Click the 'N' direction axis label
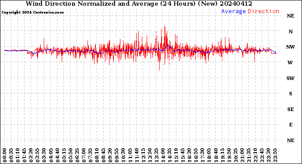Screen dimensions: 302x164 coord(291,31)
